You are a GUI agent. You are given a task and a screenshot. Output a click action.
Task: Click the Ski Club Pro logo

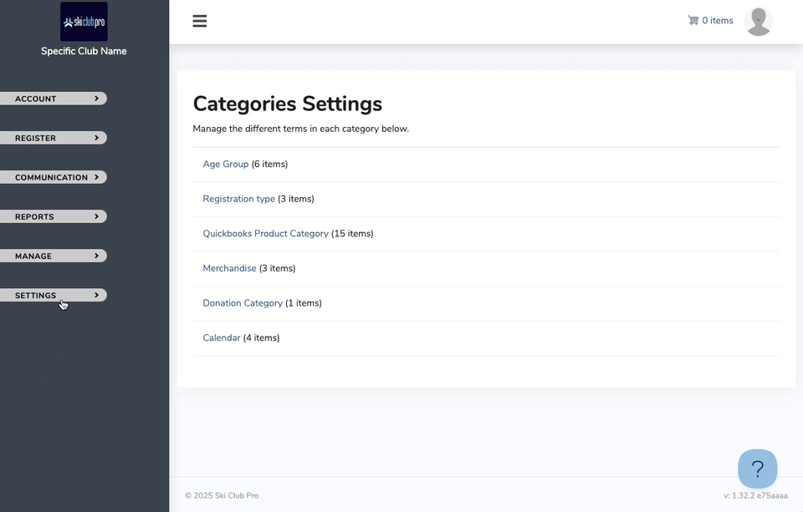[84, 22]
